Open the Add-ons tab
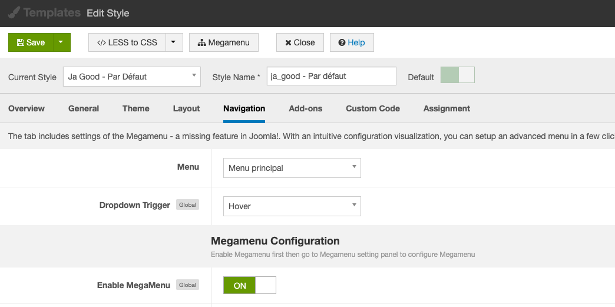This screenshot has width=615, height=307. coord(305,108)
